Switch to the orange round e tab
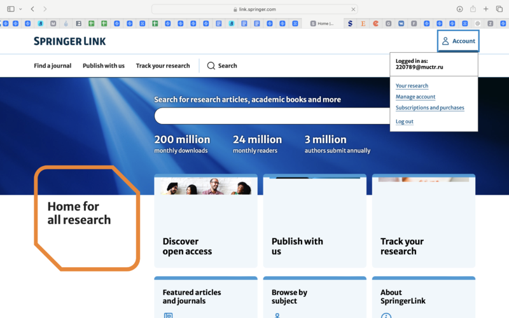Viewport: 509px width, 318px height. pos(375,24)
